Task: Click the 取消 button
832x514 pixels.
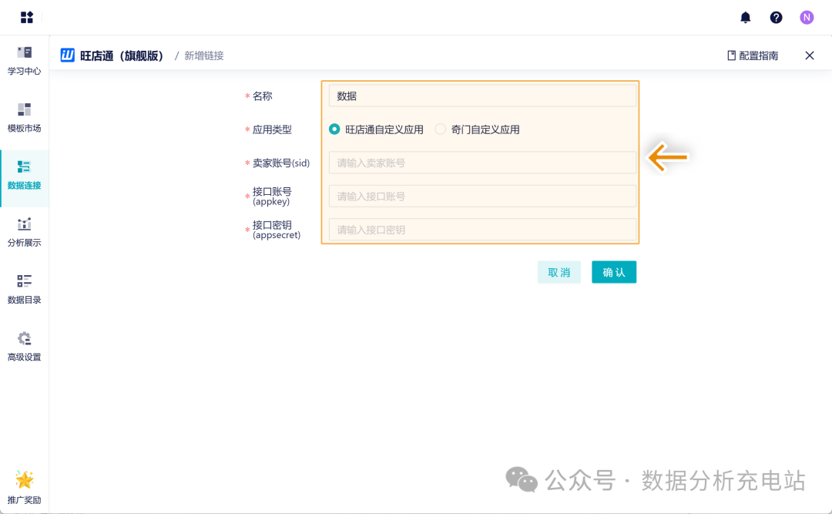Action: click(x=559, y=272)
